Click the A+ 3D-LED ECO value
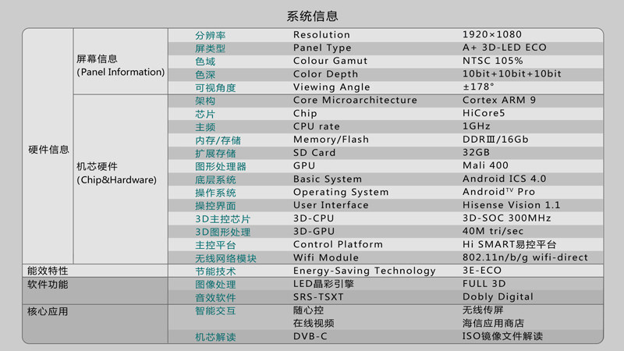The image size is (624, 351). tap(504, 48)
